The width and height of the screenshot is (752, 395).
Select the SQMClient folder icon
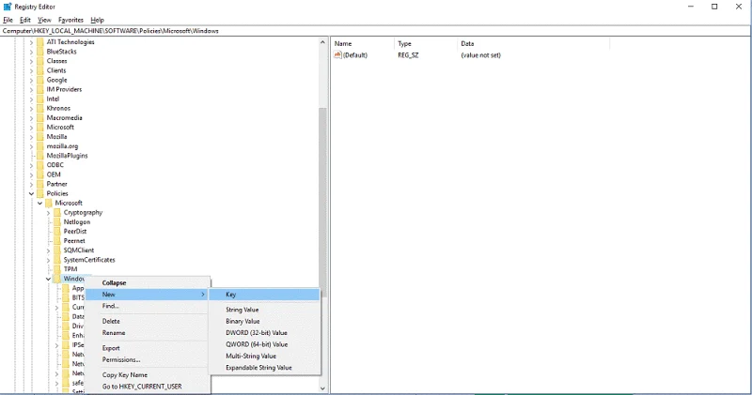point(57,251)
